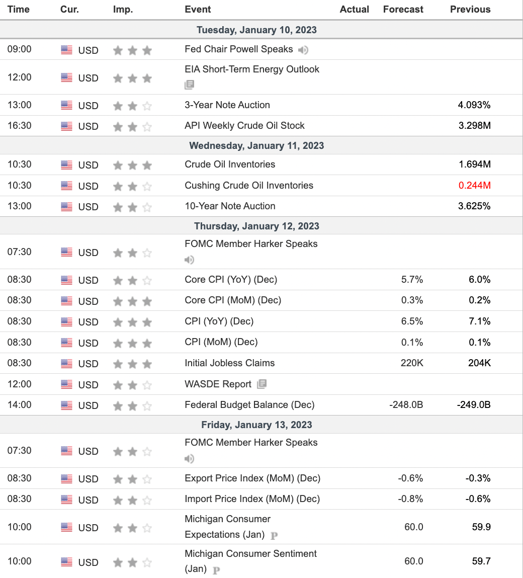Click US flag in Initial Jobless Claims row

click(66, 363)
